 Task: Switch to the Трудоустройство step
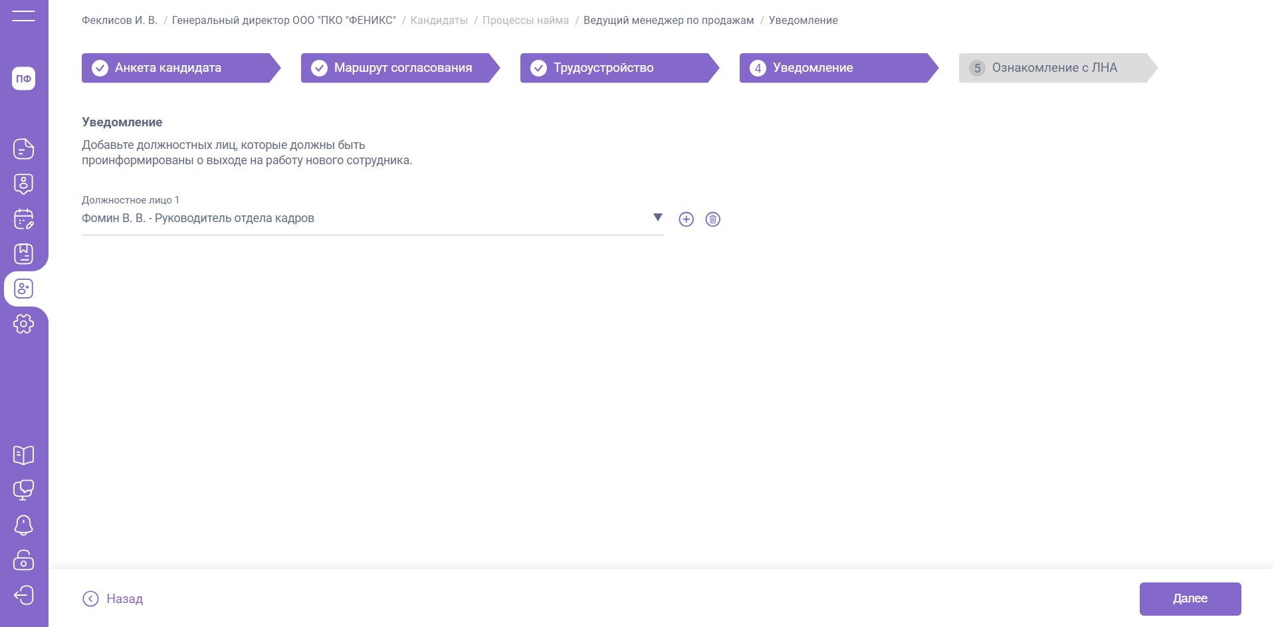pyautogui.click(x=614, y=68)
